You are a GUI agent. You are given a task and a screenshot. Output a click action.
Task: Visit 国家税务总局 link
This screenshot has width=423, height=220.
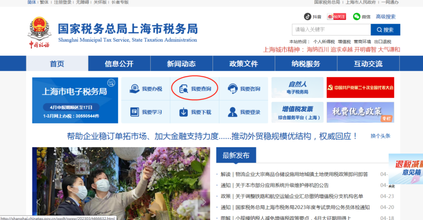point(327,2)
